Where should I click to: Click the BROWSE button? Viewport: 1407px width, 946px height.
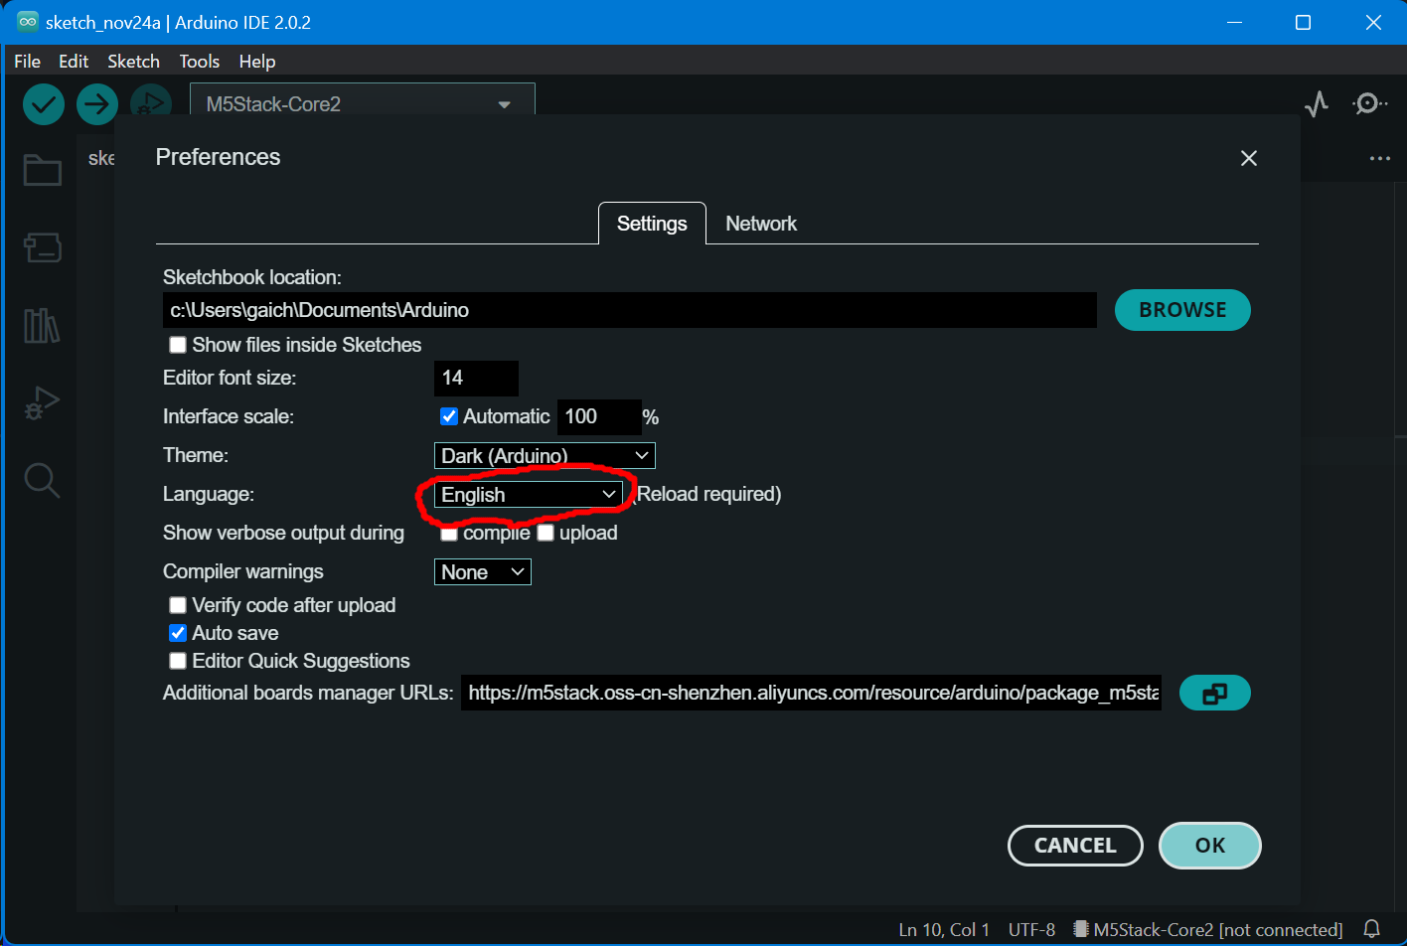1182,310
